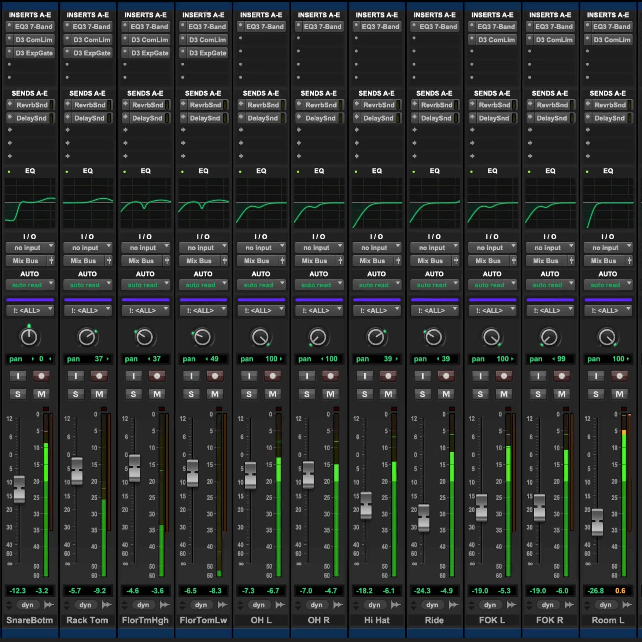Click the Rack Tom volume value -5.7

point(75,591)
